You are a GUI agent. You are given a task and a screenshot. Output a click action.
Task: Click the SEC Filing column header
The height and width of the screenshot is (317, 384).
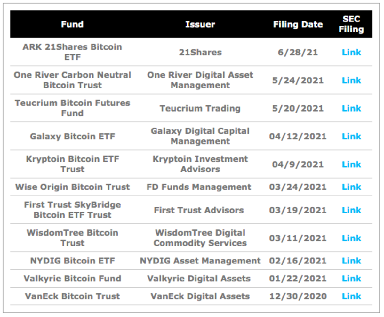351,24
